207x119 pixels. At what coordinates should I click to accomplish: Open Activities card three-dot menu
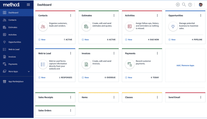[x=157, y=15]
